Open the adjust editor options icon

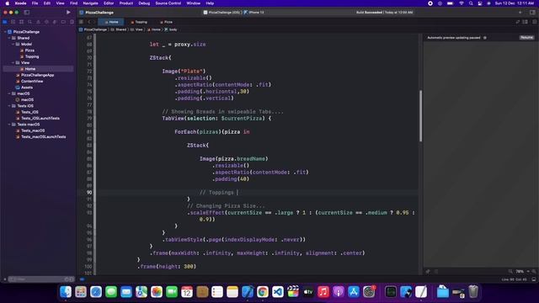526,22
